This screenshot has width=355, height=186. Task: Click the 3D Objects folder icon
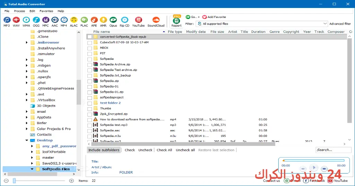click(x=33, y=106)
